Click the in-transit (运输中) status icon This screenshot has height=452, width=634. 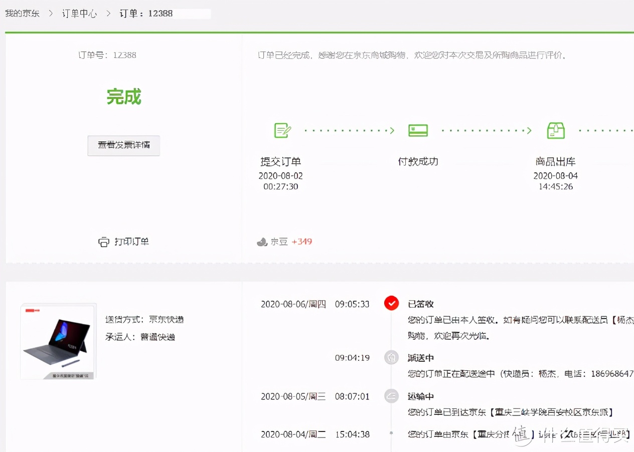point(391,396)
